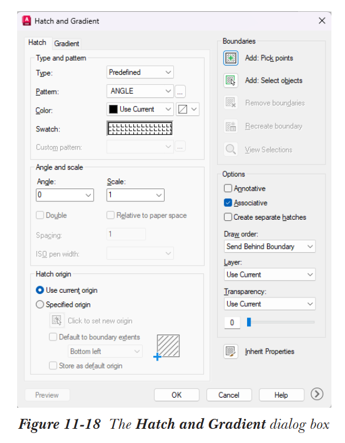Viewport: 345px width, 443px height.
Task: Open the background color dropdown
Action: pyautogui.click(x=188, y=110)
